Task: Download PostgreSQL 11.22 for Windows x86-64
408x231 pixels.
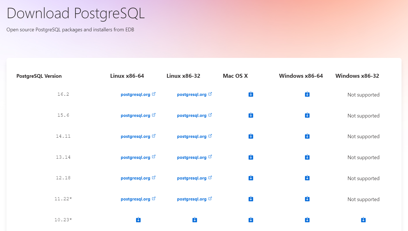Action: 307,199
